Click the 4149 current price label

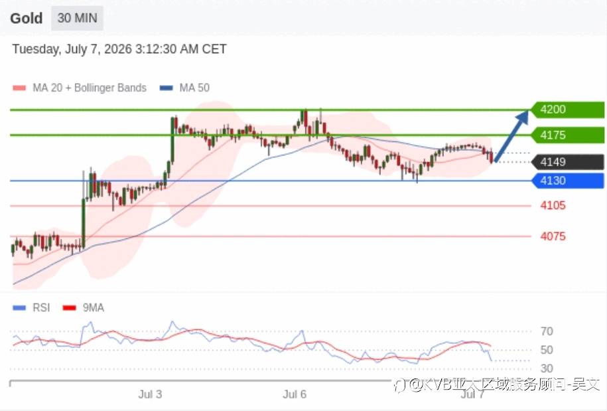pyautogui.click(x=567, y=162)
